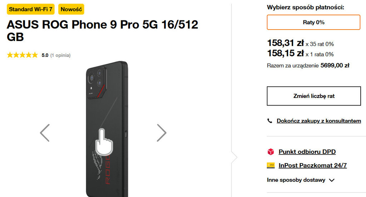Click the hand swipe icon on phone
This screenshot has height=197, width=366.
click(104, 141)
